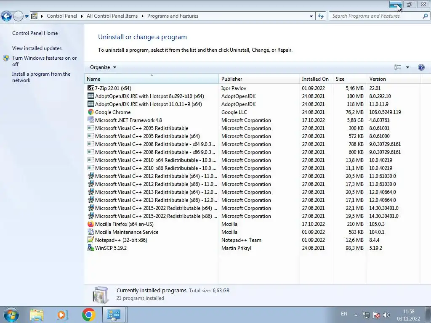Navigate to Control Panel breadcrumb
The image size is (431, 323).
(x=62, y=16)
